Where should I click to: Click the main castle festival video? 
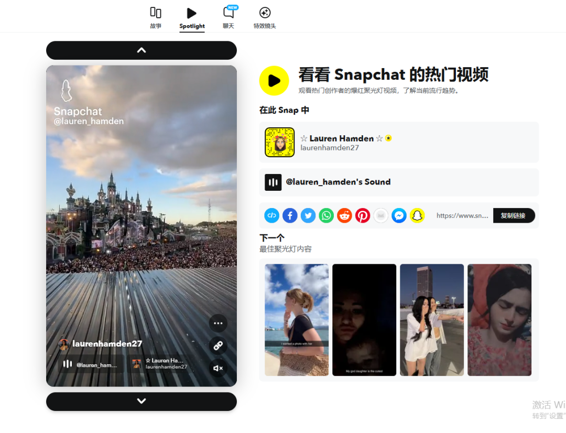pos(141,226)
